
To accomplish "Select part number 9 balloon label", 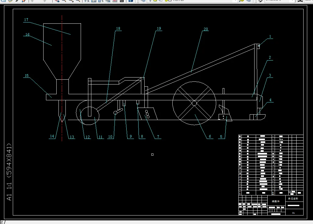I will (x=131, y=136).
